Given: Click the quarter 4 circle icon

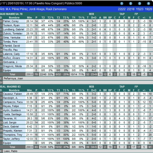Looking at the screenshot, I should [148, 4].
